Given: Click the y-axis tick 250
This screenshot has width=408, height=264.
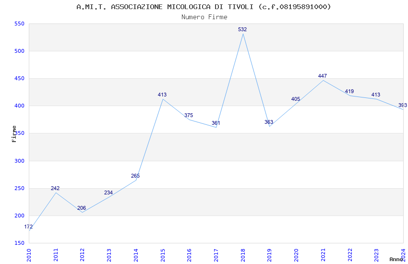Looking at the screenshot, I should click(19, 188).
